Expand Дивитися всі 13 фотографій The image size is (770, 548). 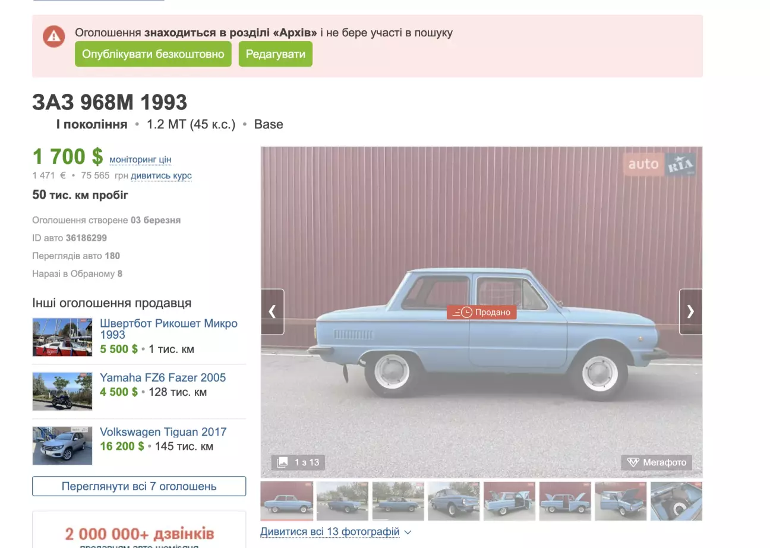pyautogui.click(x=336, y=531)
